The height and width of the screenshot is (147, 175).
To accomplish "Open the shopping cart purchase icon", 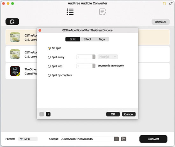I will [164, 3].
